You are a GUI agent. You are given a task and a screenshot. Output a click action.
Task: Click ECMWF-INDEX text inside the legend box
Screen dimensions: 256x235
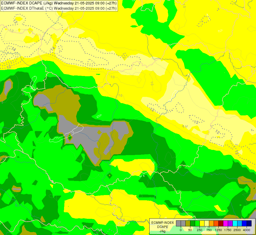tap(163, 223)
